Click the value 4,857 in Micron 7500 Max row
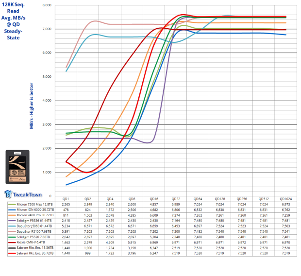Screen dimensions: 301x276 pos(154,205)
